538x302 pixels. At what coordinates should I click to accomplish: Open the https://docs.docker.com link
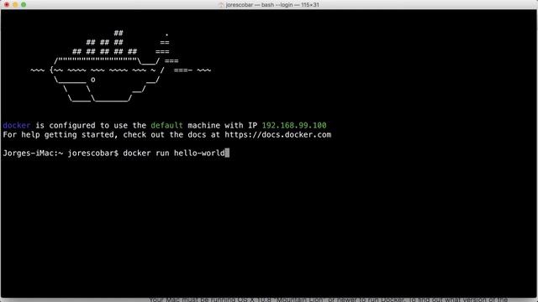[x=278, y=134]
